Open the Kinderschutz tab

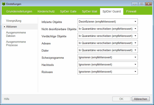pos(46,11)
